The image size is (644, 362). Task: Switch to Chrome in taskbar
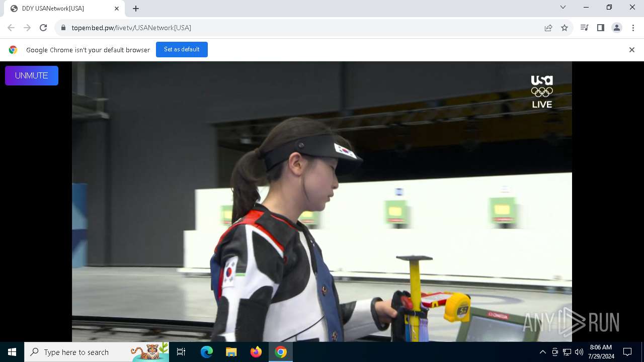pos(281,352)
